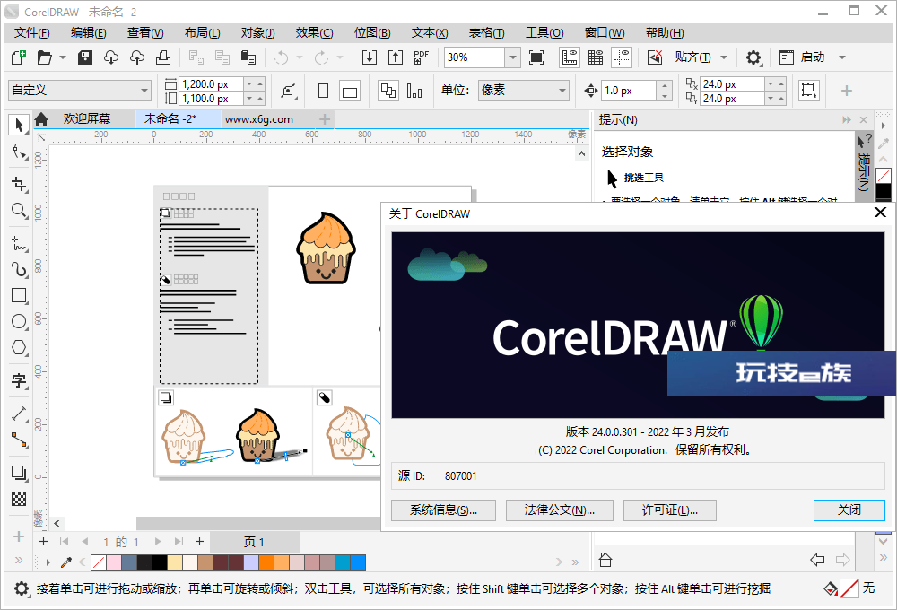Toggle All pages layout button
Viewport: 897px width, 610px height.
pos(388,91)
